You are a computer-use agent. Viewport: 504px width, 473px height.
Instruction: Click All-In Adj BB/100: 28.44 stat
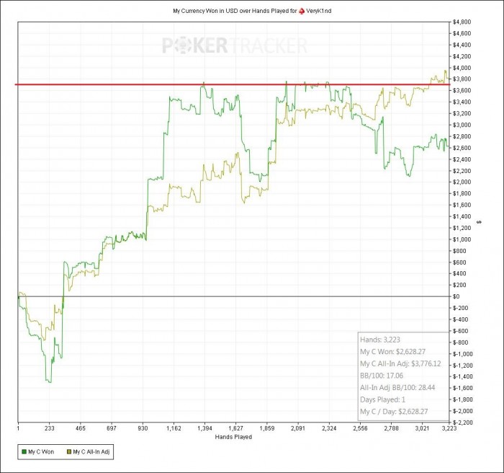pos(397,387)
